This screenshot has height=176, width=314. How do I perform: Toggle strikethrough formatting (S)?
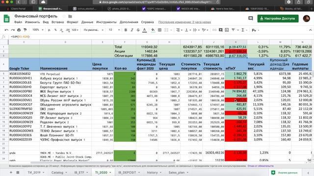(138, 30)
